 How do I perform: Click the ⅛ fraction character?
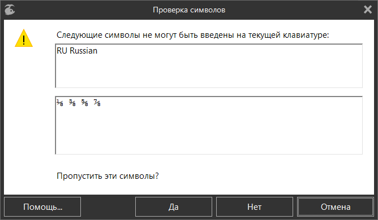[x=60, y=103]
